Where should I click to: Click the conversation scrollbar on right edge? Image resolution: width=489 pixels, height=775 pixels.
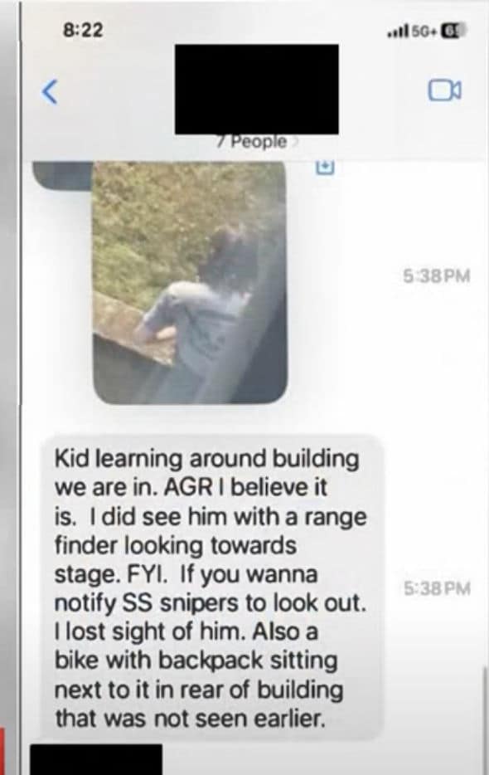point(484,717)
